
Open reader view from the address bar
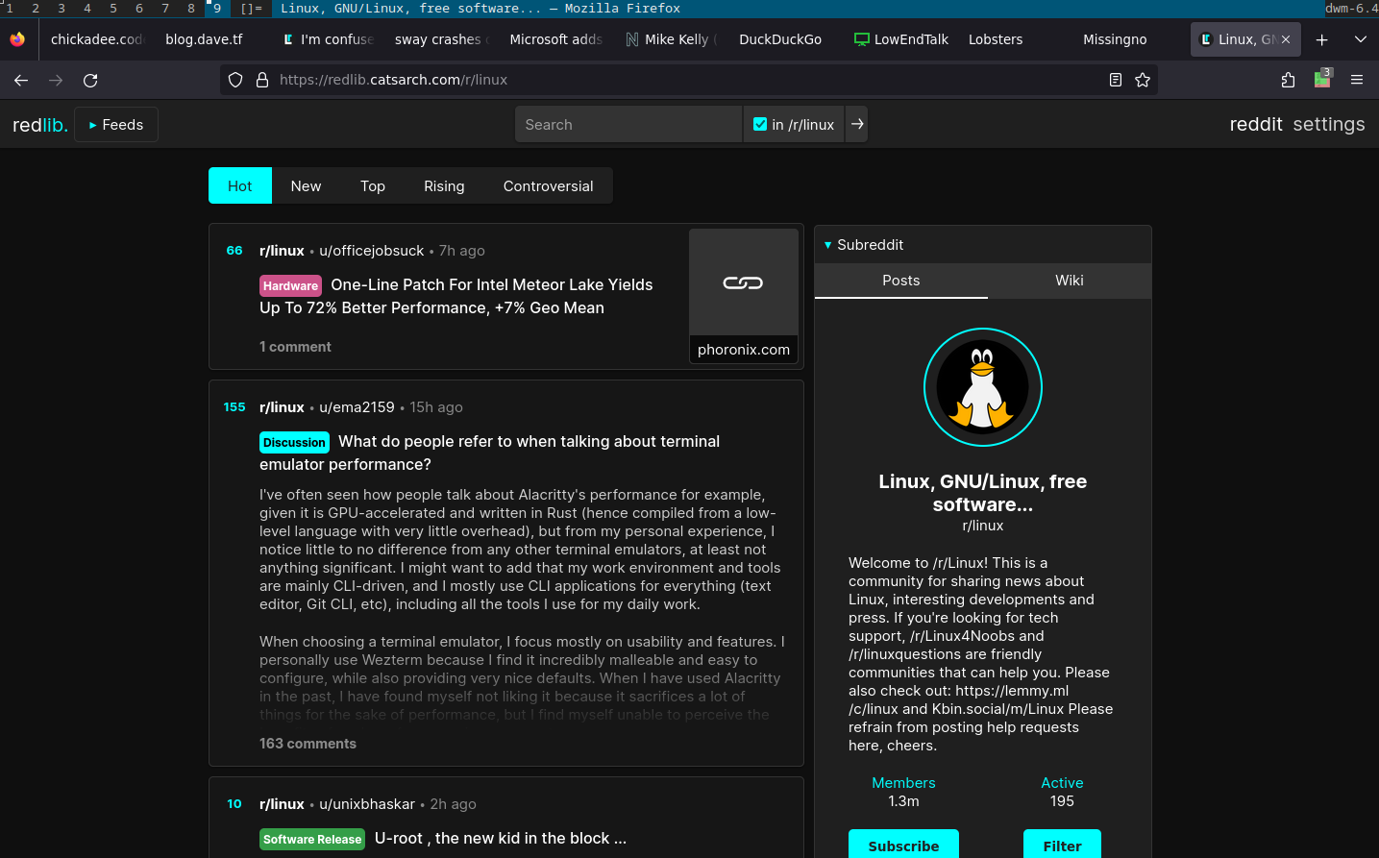1115,80
